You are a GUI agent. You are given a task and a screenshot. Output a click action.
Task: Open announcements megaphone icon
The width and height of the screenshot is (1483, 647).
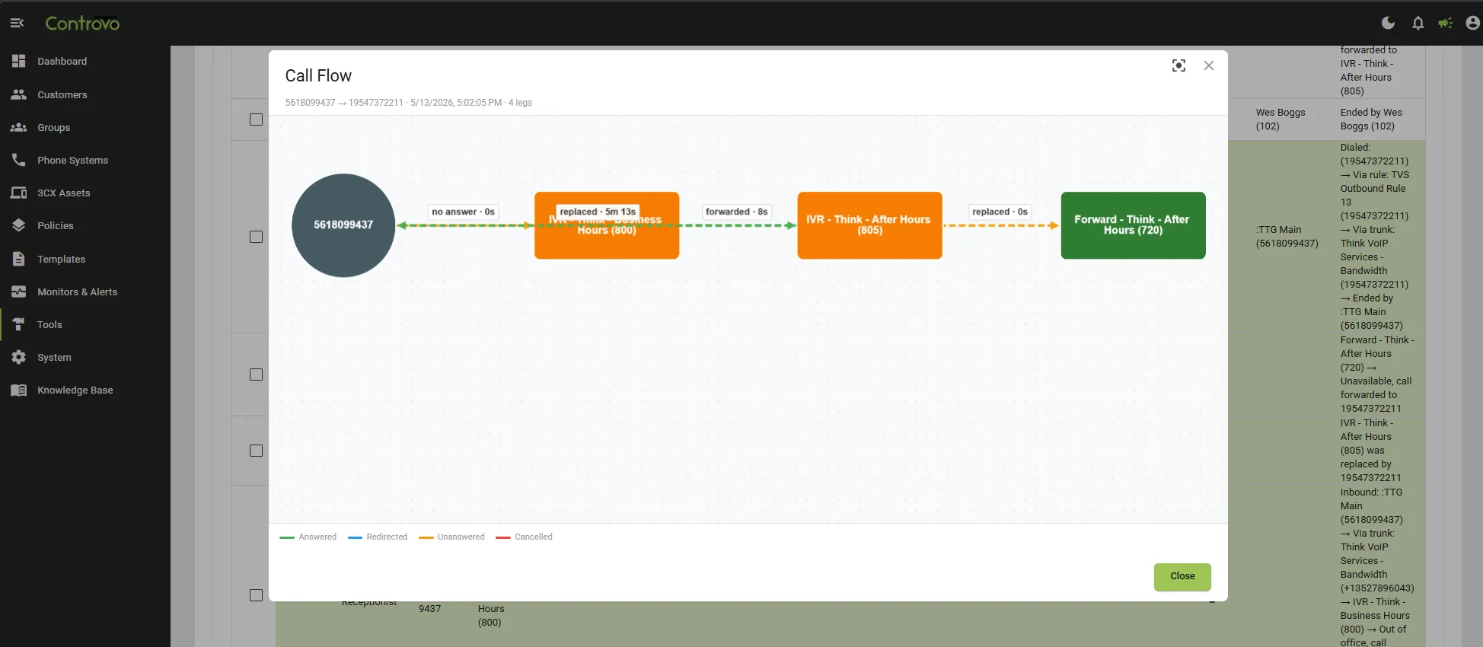pos(1445,24)
